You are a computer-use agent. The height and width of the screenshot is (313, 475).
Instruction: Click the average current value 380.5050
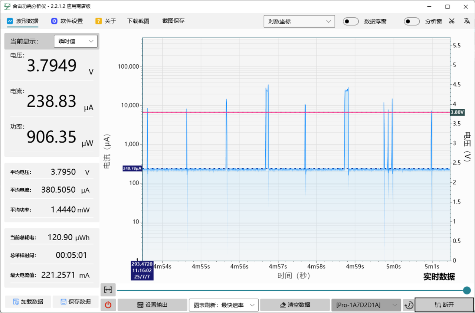point(59,190)
